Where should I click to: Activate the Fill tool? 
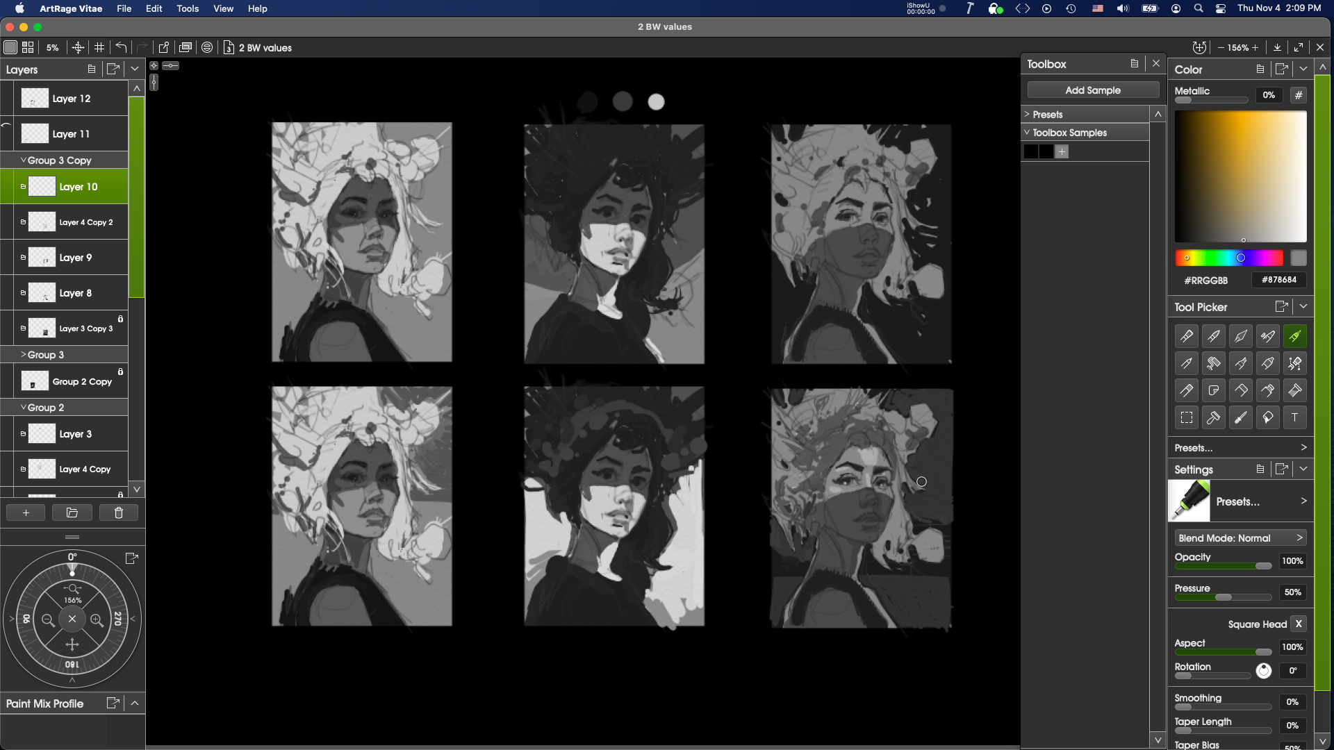click(1267, 417)
